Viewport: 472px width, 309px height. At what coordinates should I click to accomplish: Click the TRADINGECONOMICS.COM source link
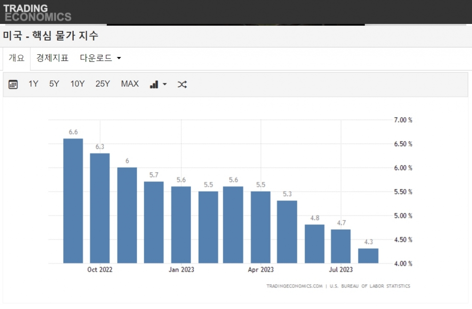click(x=295, y=286)
